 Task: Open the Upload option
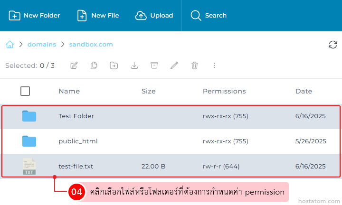point(154,16)
